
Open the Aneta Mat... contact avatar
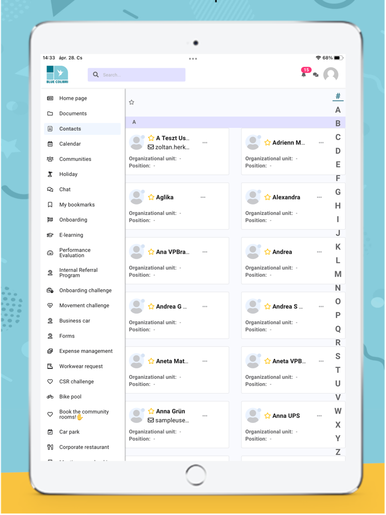click(x=136, y=361)
